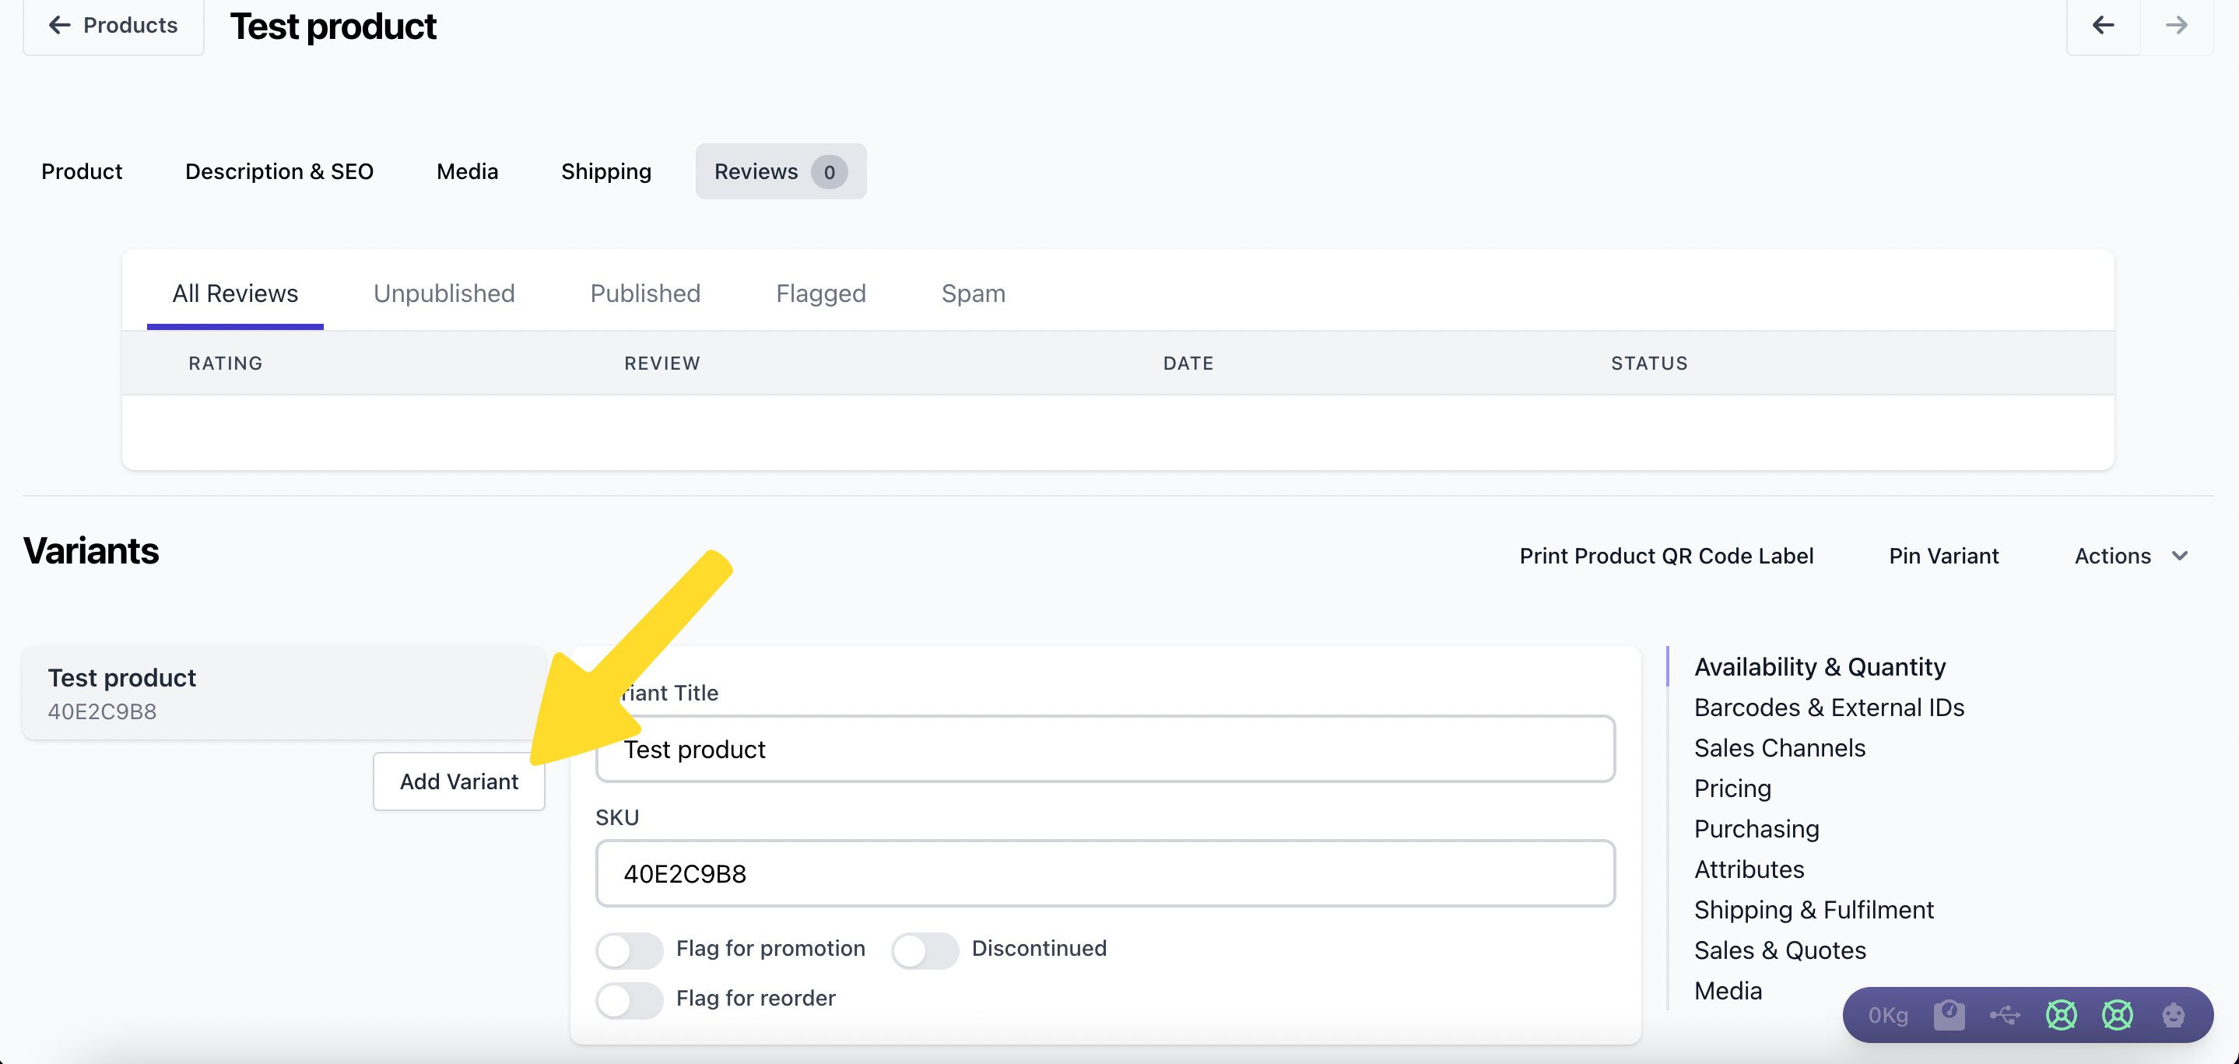
Task: Switch to Description & SEO tab
Action: [x=279, y=171]
